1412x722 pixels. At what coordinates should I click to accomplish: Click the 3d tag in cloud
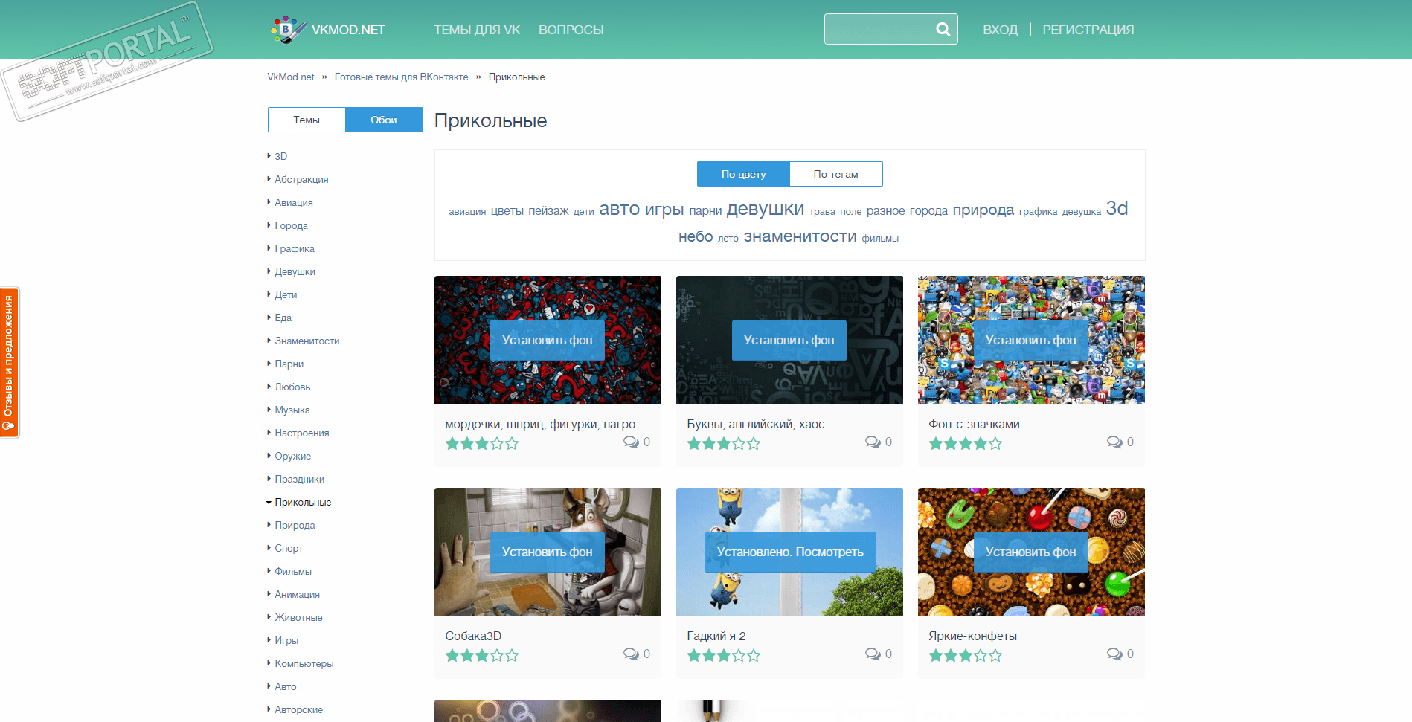(1117, 209)
